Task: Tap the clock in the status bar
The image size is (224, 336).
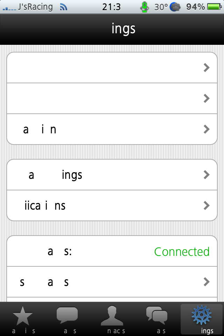Action: pyautogui.click(x=112, y=7)
